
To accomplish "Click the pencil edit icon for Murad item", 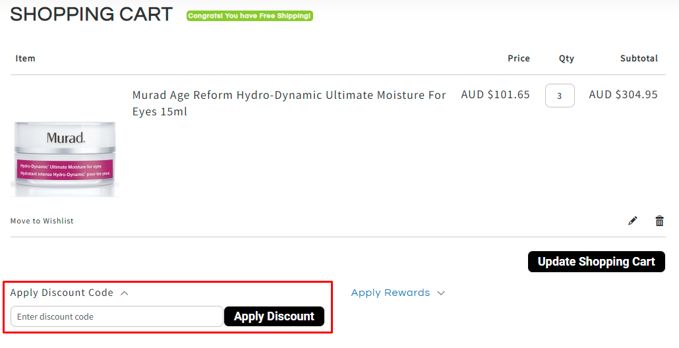I will 633,221.
